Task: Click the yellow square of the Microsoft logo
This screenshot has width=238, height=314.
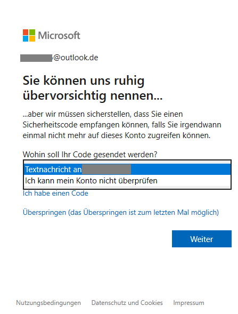Action: [x=32, y=39]
